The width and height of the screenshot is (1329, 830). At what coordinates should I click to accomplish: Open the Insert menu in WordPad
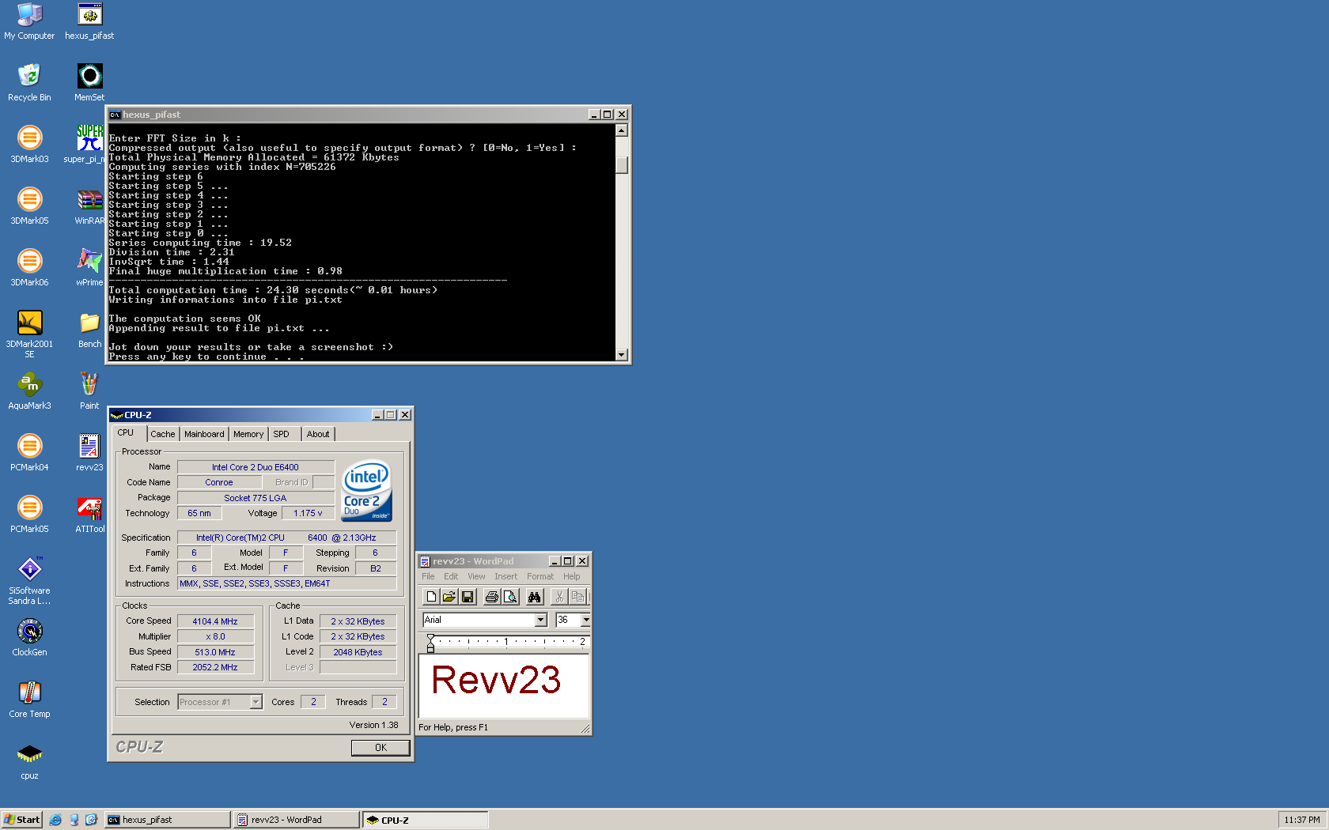coord(506,576)
